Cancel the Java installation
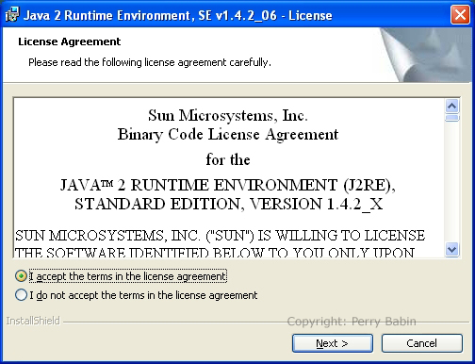 pyautogui.click(x=422, y=343)
